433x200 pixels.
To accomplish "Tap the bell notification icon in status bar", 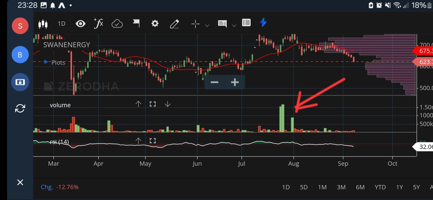I will [x=53, y=6].
